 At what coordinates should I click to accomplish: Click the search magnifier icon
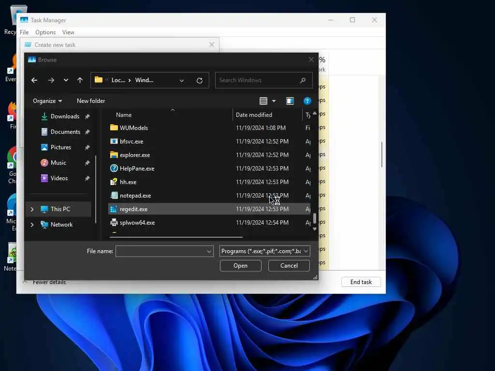point(303,80)
